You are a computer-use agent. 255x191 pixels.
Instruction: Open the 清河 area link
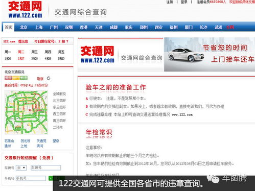40,146
